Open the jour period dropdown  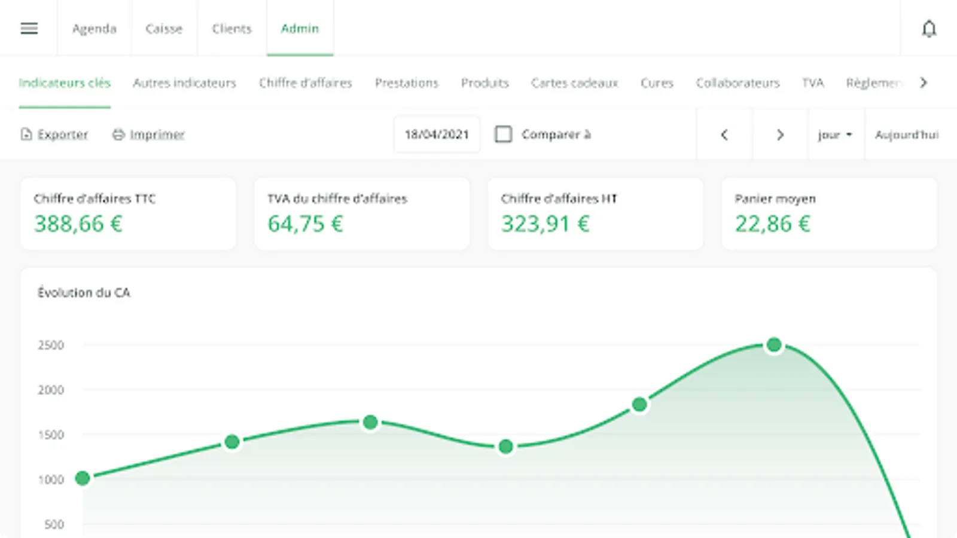[836, 134]
